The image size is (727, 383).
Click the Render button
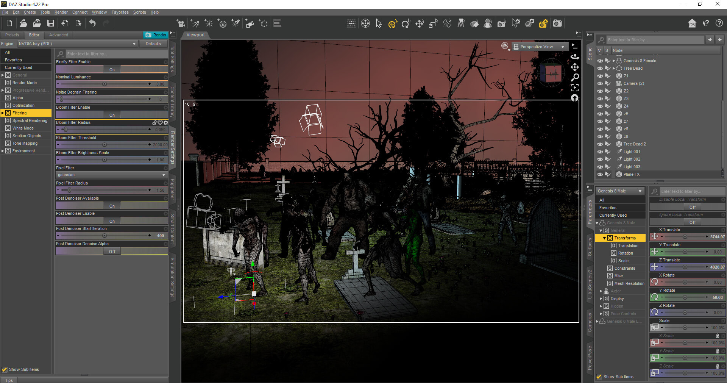(156, 35)
